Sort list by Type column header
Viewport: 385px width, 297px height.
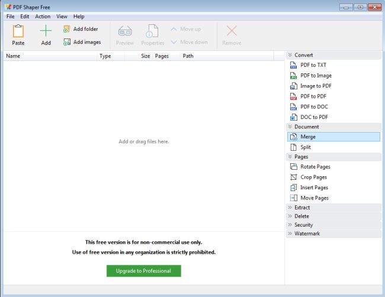click(111, 56)
